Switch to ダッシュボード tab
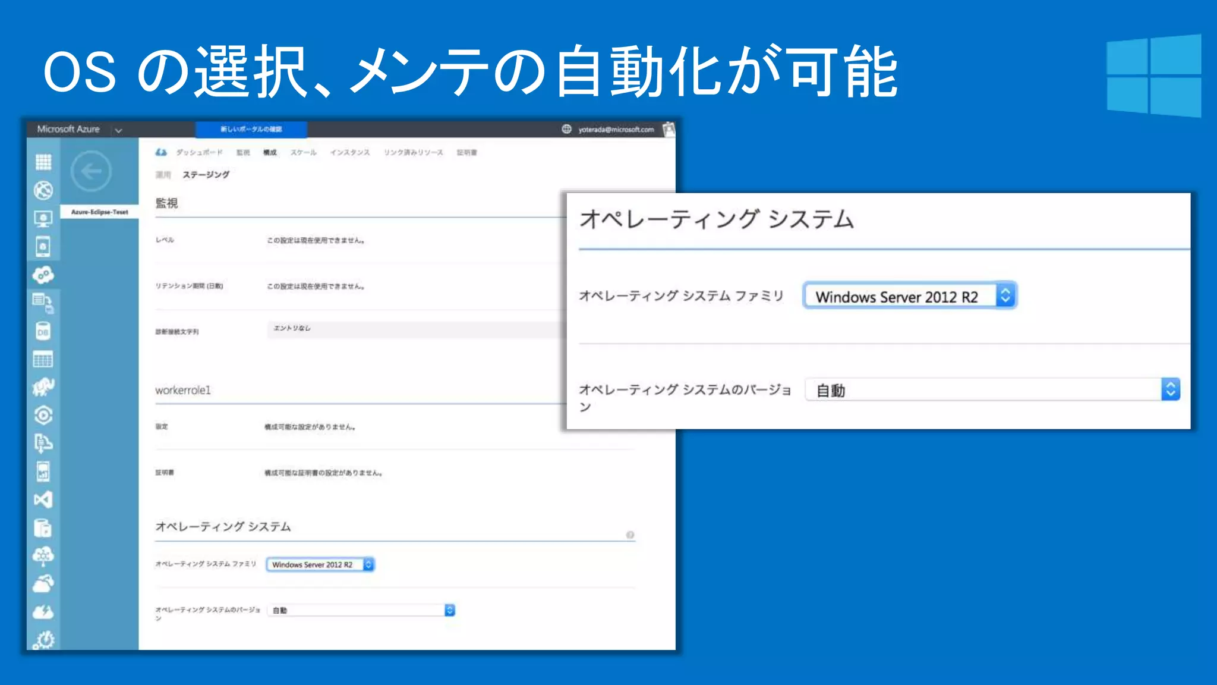 [x=199, y=153]
